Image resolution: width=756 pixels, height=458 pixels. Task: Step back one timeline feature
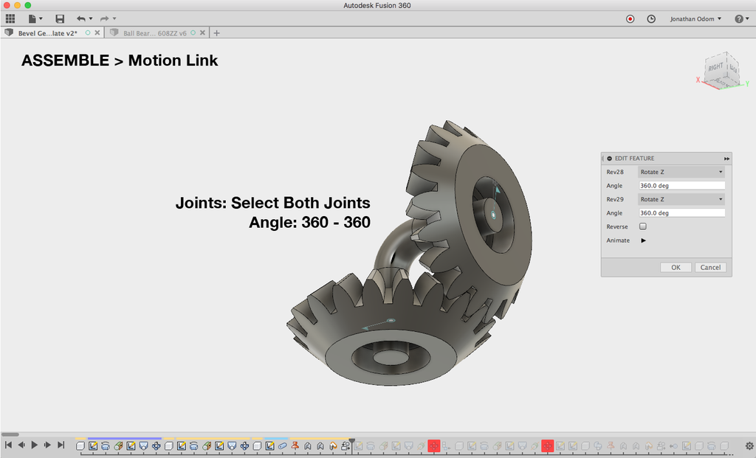pos(21,445)
